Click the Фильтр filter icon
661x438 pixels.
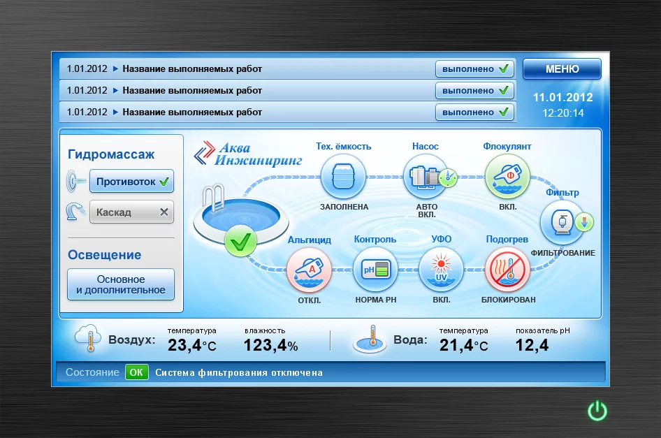point(562,222)
